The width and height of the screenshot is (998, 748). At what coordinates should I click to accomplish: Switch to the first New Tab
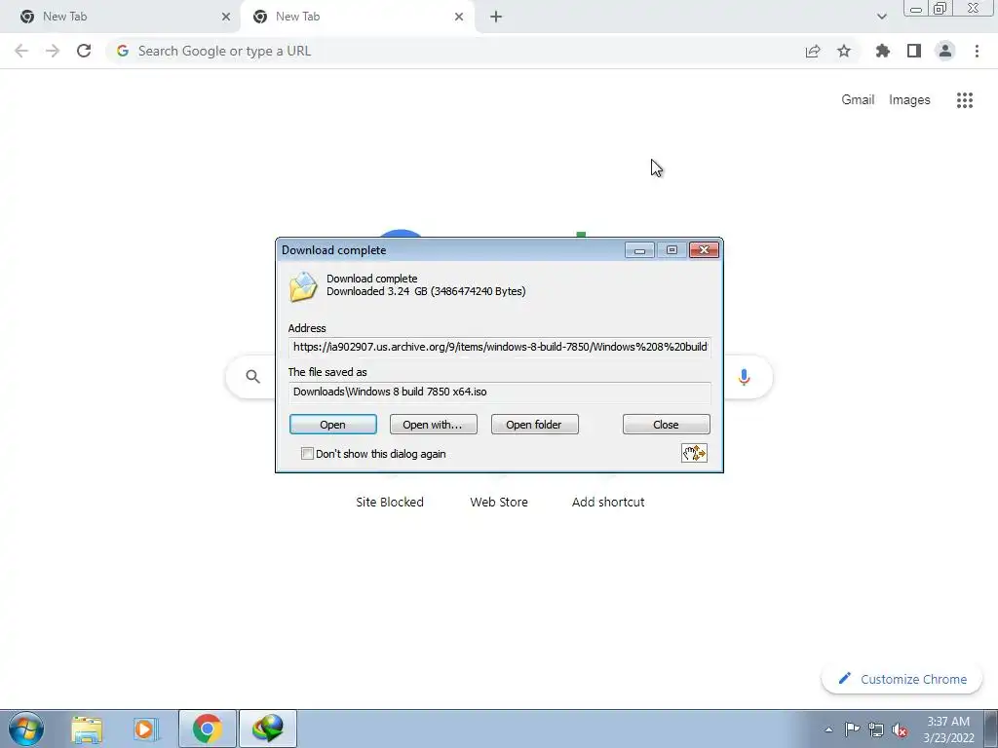(x=120, y=17)
